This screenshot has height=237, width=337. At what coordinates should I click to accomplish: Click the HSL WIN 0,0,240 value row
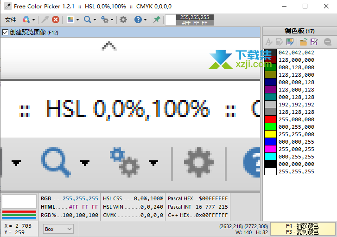tap(133, 207)
